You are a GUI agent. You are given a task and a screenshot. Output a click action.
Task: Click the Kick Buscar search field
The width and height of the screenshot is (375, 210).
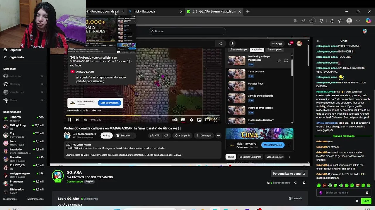pos(187,31)
